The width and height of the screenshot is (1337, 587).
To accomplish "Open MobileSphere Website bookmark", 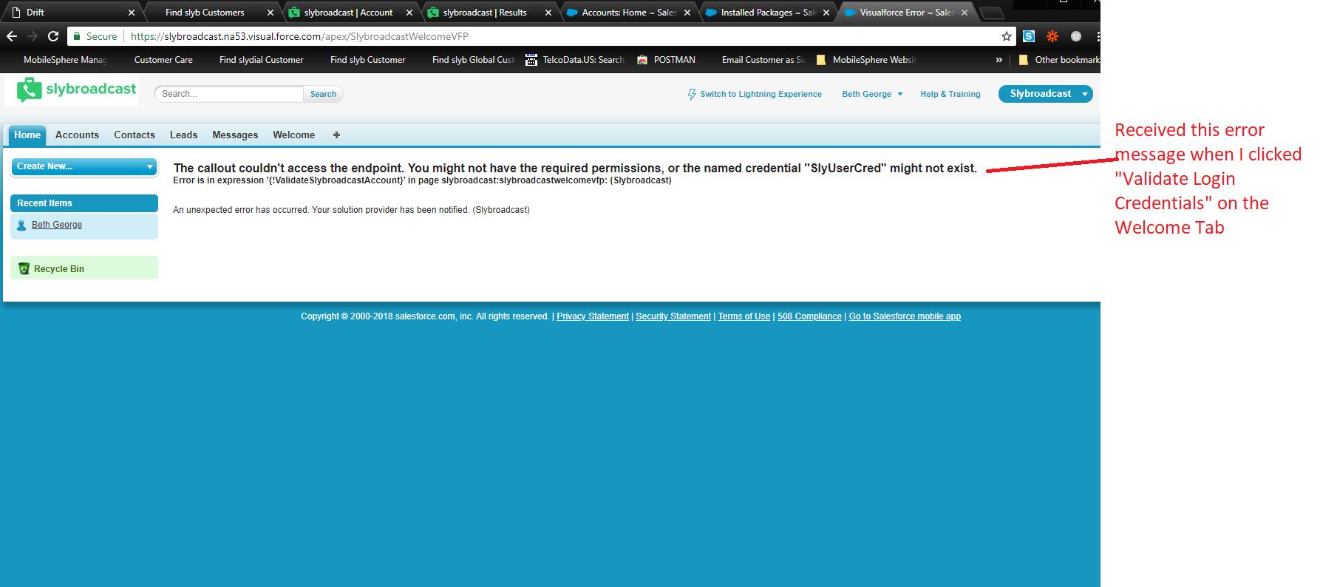I will pos(865,60).
